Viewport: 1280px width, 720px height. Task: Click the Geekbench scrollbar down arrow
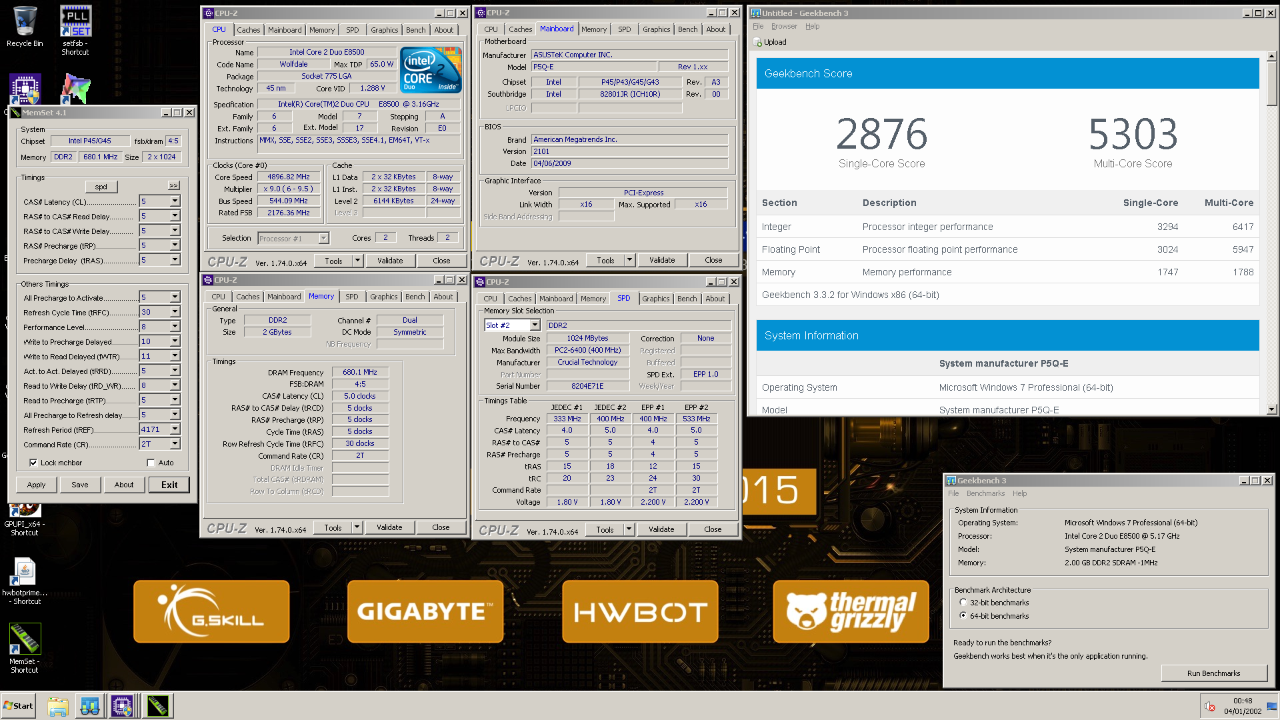pyautogui.click(x=1272, y=409)
